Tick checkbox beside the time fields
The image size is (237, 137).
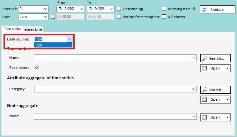pyautogui.click(x=53, y=17)
